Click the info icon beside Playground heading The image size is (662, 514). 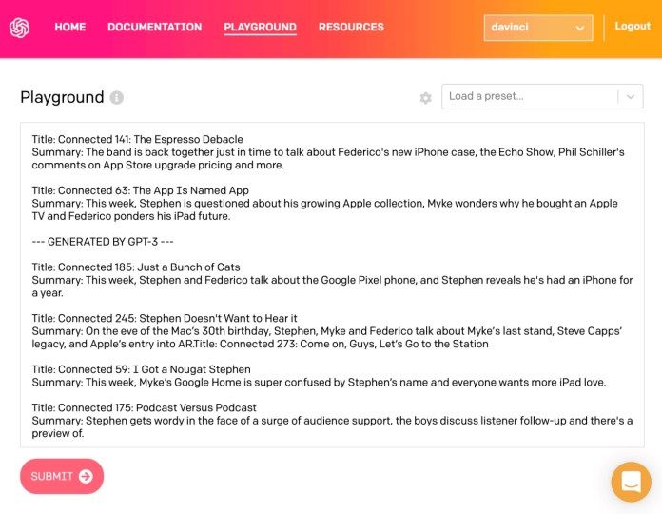pyautogui.click(x=117, y=98)
